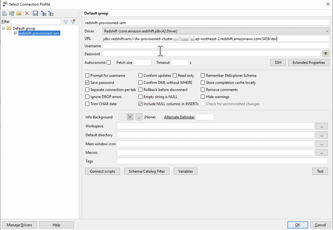Focus the Password field
This screenshot has height=230, width=333.
212,54
